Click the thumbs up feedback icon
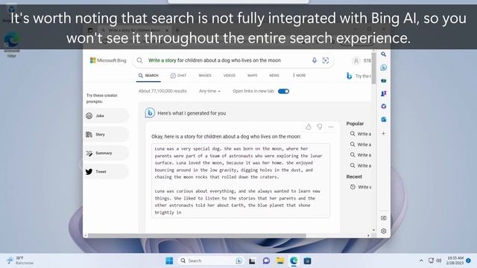 pos(309,127)
